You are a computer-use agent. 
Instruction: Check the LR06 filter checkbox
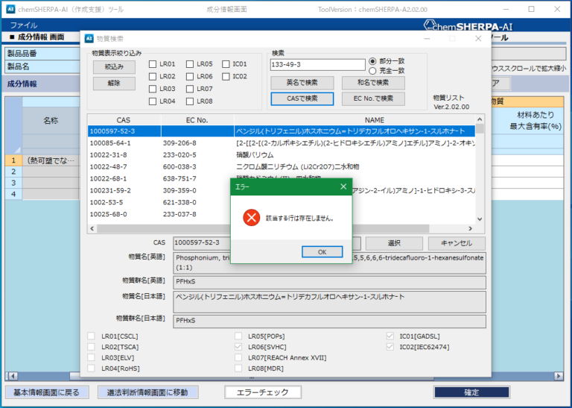(x=190, y=76)
